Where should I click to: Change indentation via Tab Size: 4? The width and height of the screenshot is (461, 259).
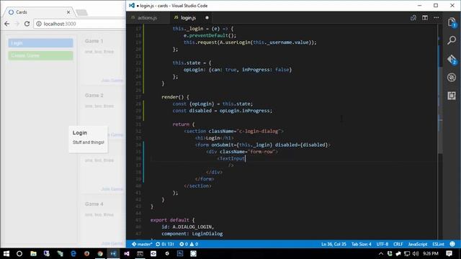coord(362,244)
